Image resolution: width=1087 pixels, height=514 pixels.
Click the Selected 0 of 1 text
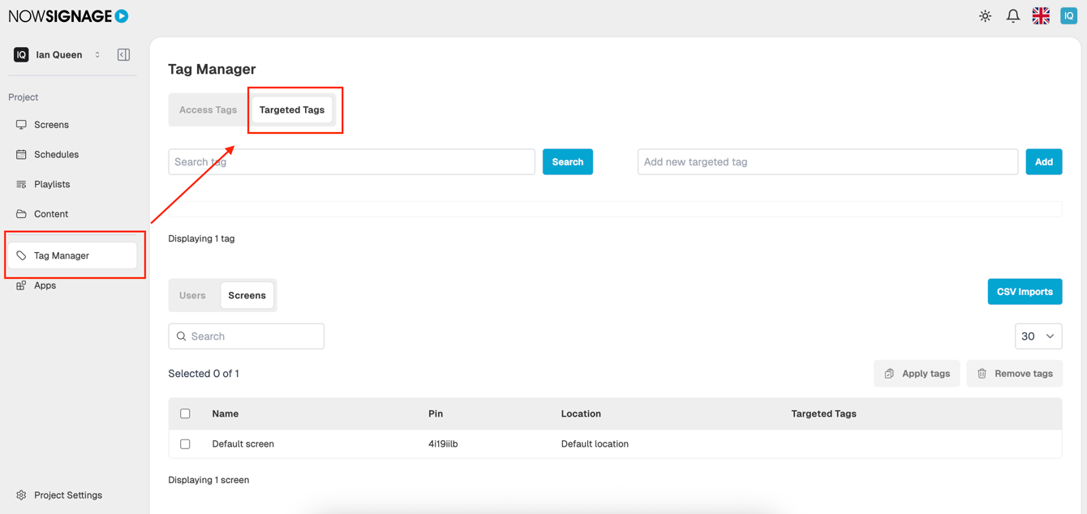(204, 374)
